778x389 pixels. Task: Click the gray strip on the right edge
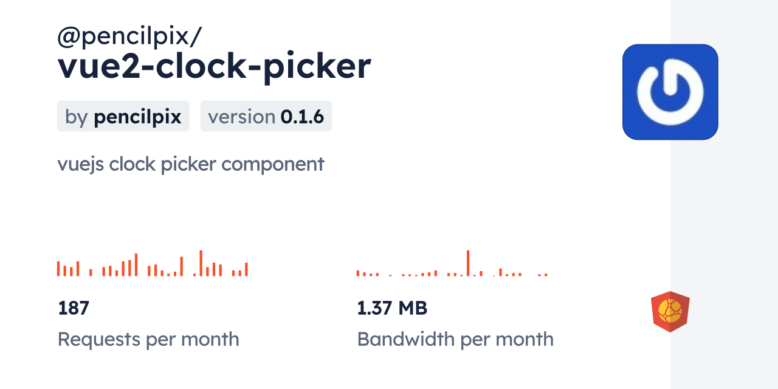pyautogui.click(x=724, y=194)
